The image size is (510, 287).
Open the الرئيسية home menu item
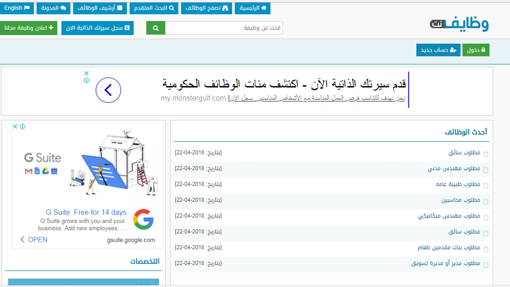(x=253, y=8)
